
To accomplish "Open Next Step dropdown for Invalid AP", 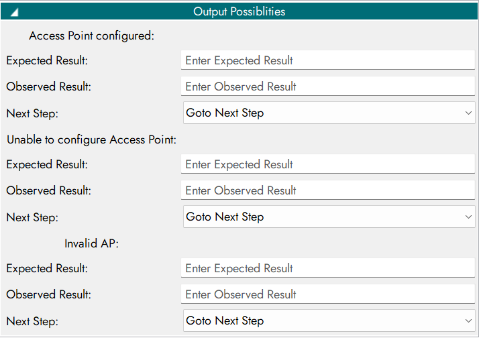I will click(329, 321).
